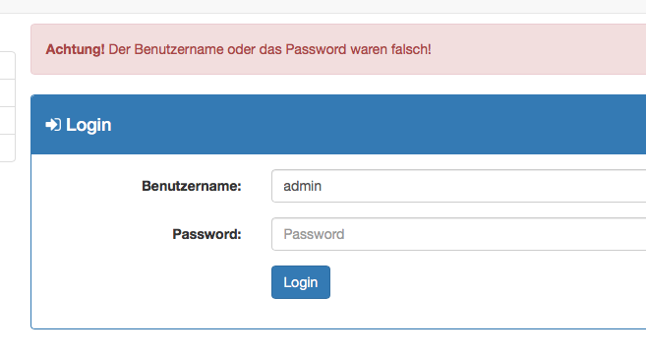Select the second partially visible sidebar item

pos(8,93)
